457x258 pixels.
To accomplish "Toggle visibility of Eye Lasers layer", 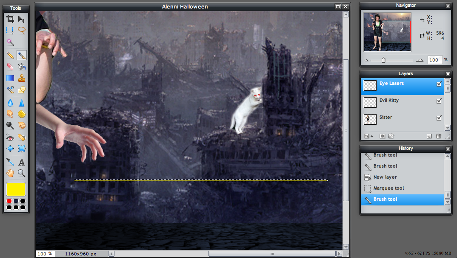I will [x=439, y=84].
